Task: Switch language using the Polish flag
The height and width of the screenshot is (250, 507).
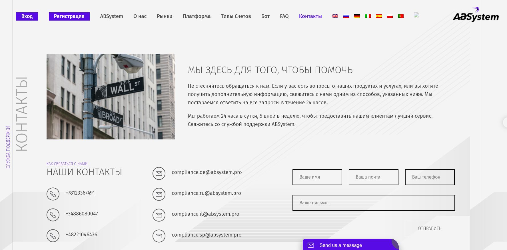Action: pyautogui.click(x=390, y=16)
